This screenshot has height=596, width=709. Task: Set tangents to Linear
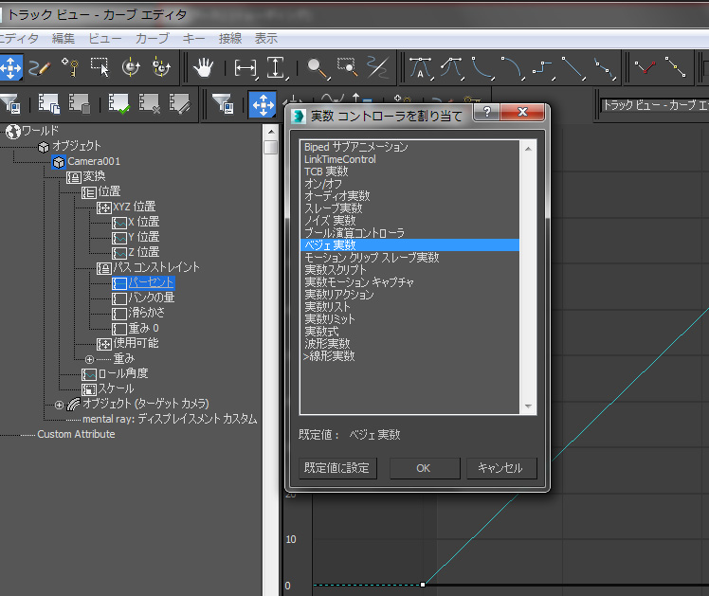click(x=573, y=68)
